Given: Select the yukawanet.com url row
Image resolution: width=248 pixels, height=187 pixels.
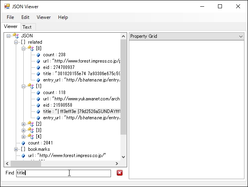Looking at the screenshot, I should (x=81, y=99).
